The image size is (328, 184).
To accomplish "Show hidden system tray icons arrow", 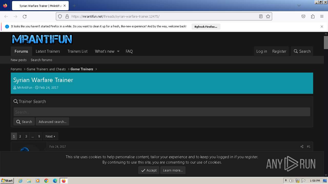I will 286,180.
